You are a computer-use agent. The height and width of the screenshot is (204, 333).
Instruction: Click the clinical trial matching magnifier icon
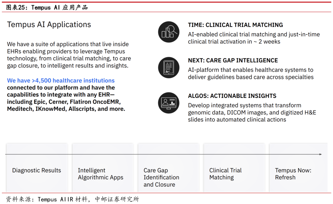coord(169,32)
